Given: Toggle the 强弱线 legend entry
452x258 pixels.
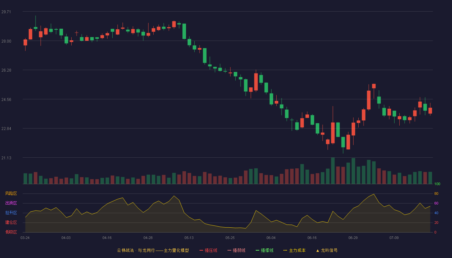Looking at the screenshot, I should pyautogui.click(x=236, y=250).
